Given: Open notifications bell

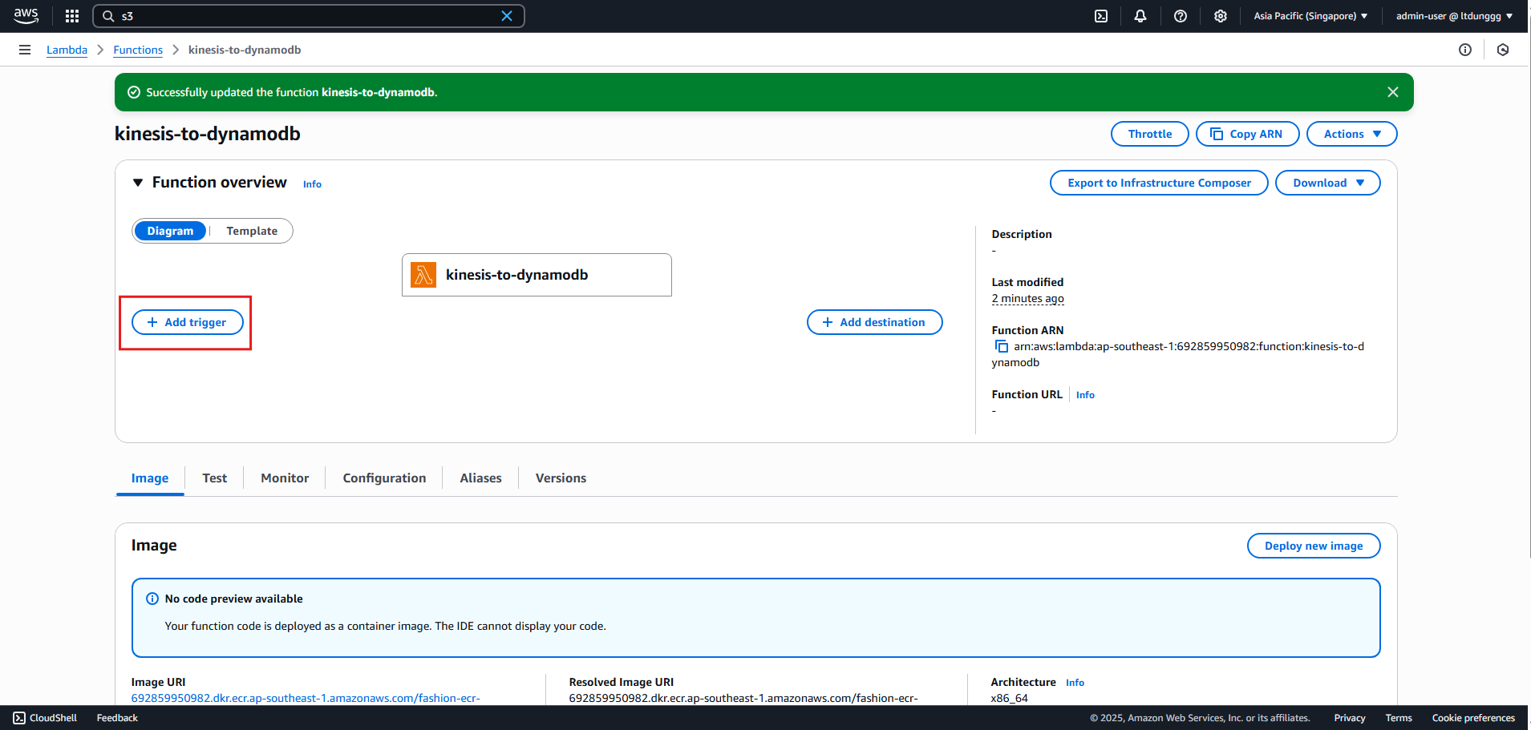Looking at the screenshot, I should (1140, 16).
